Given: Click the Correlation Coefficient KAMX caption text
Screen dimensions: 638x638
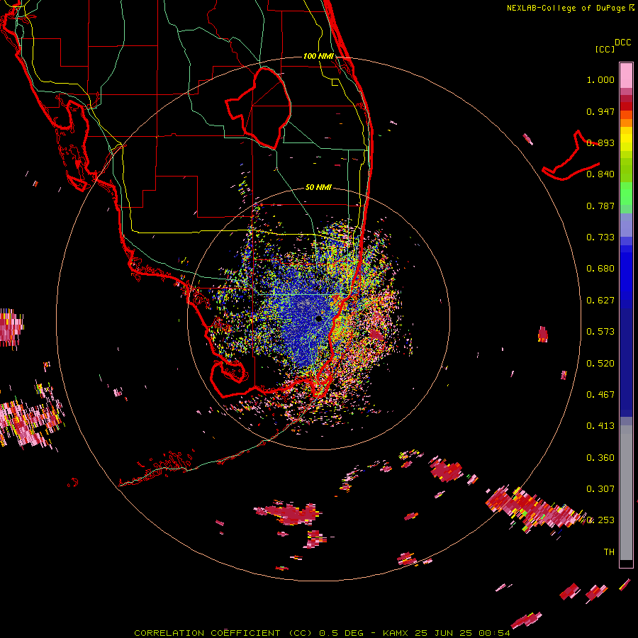Looking at the screenshot, I should 322,633.
